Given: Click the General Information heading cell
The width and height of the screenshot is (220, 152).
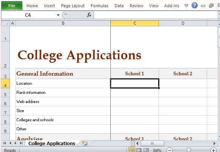Looking at the screenshot, I should click(x=63, y=74).
